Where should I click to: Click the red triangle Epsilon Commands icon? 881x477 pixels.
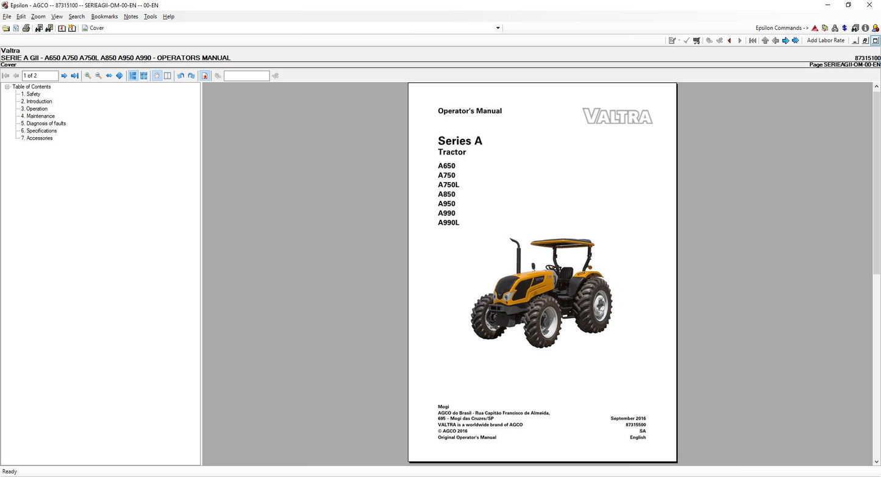[815, 28]
